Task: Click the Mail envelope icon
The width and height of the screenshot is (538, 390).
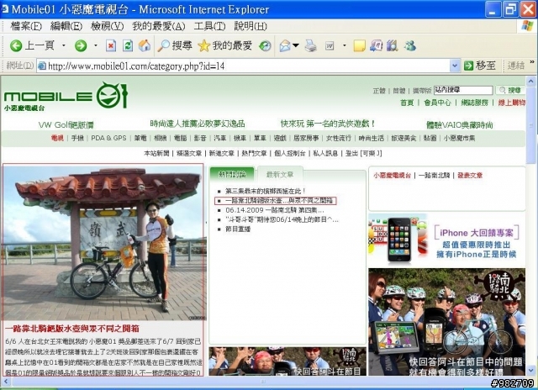Action: (285, 45)
